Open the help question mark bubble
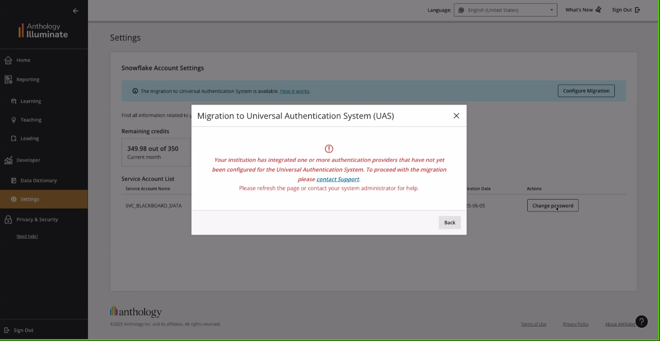This screenshot has width=660, height=341. 642,322
